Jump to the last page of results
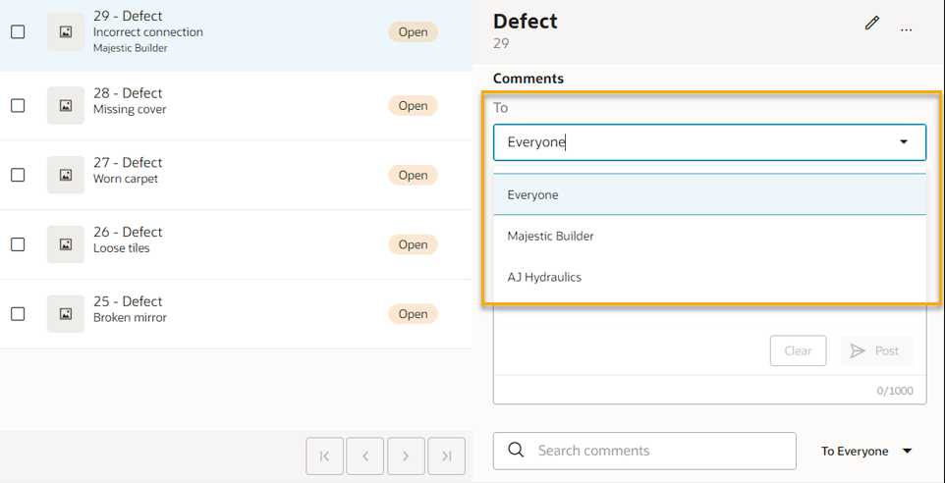 (446, 456)
